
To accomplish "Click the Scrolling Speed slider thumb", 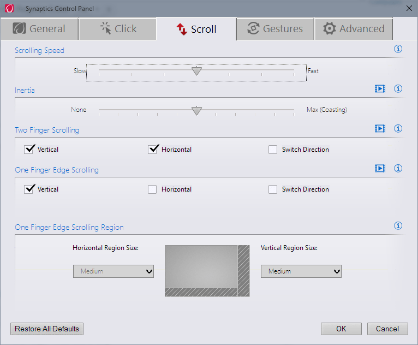I will click(x=197, y=71).
